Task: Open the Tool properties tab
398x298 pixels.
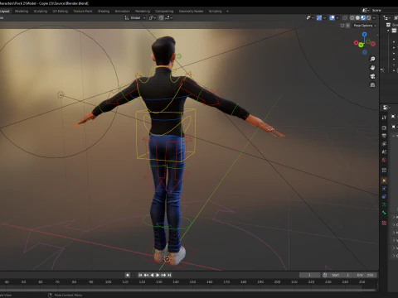Action: (384, 118)
